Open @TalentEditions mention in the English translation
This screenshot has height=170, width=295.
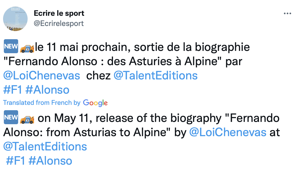click(x=45, y=147)
